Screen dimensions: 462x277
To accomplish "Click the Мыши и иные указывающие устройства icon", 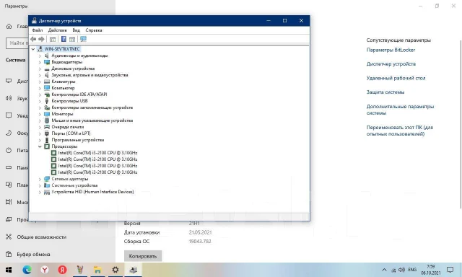I will click(46, 120).
